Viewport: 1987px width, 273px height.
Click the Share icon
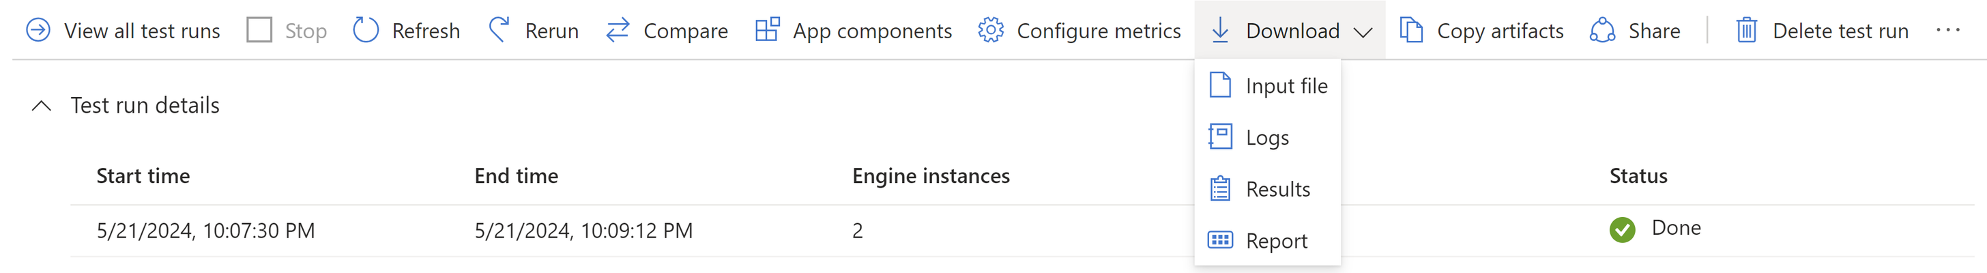pyautogui.click(x=1602, y=30)
